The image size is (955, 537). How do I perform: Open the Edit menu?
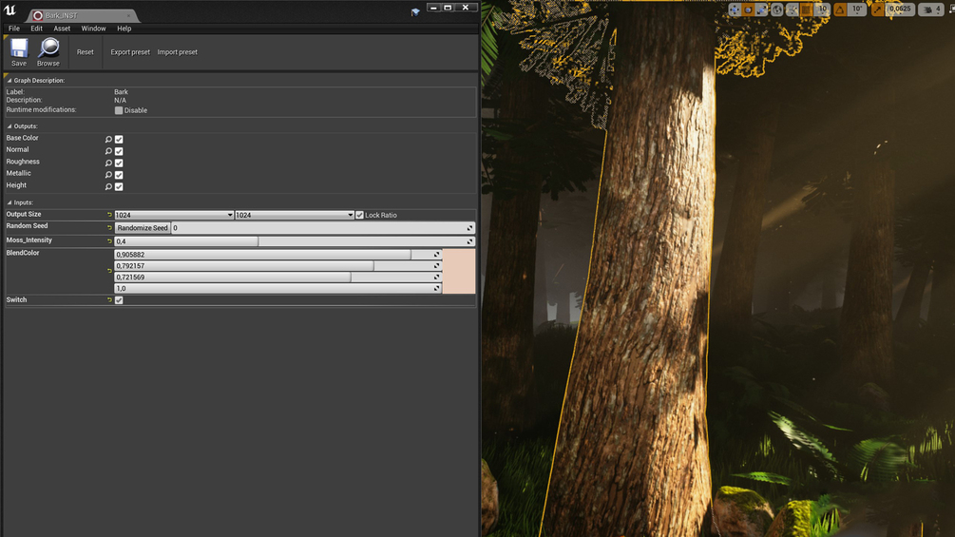click(36, 29)
